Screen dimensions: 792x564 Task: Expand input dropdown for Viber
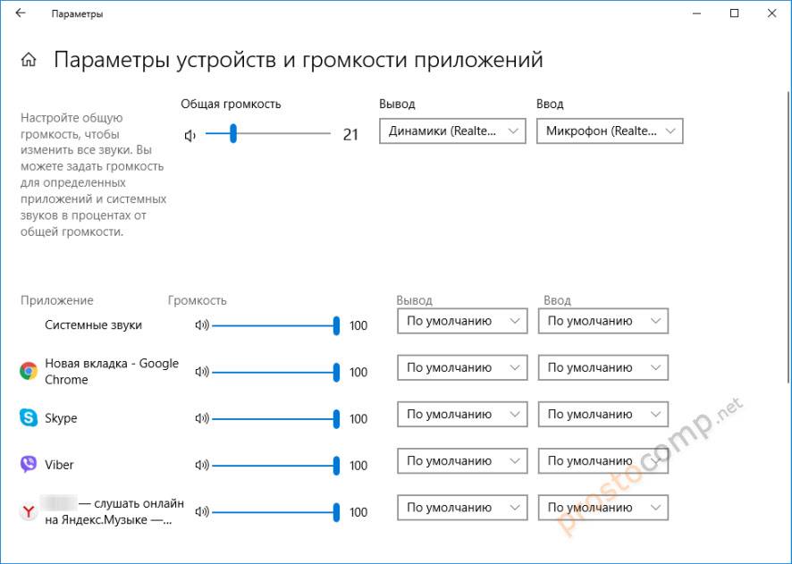(x=602, y=460)
